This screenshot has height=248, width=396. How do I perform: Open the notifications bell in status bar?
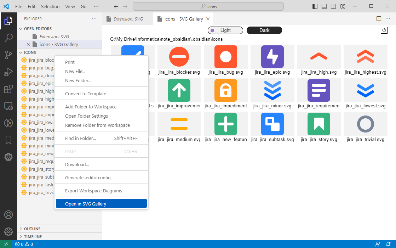[389, 244]
